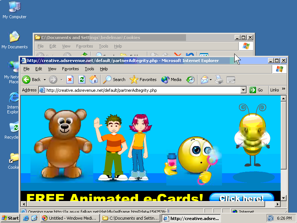Open the Help menu in the Cookies window
297x223 pixels.
click(118, 46)
